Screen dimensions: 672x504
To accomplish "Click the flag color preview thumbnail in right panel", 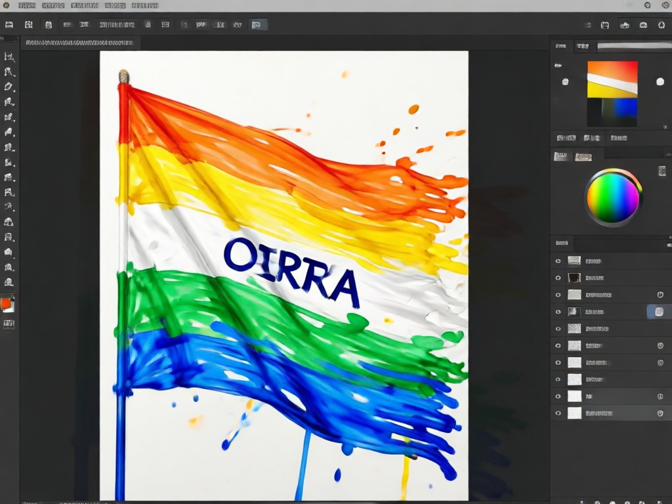I will click(612, 94).
